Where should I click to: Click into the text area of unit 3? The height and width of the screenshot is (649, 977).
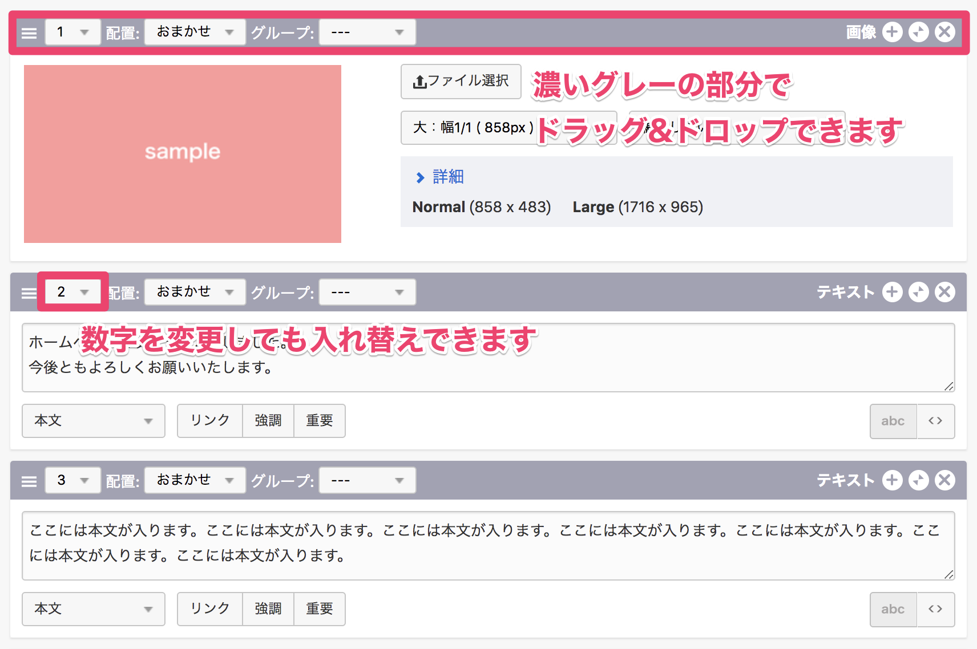pyautogui.click(x=488, y=545)
